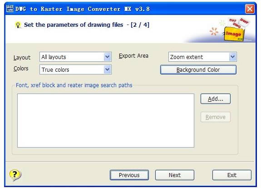261x188 pixels.
Task: Close the converter window
Action: click(250, 9)
